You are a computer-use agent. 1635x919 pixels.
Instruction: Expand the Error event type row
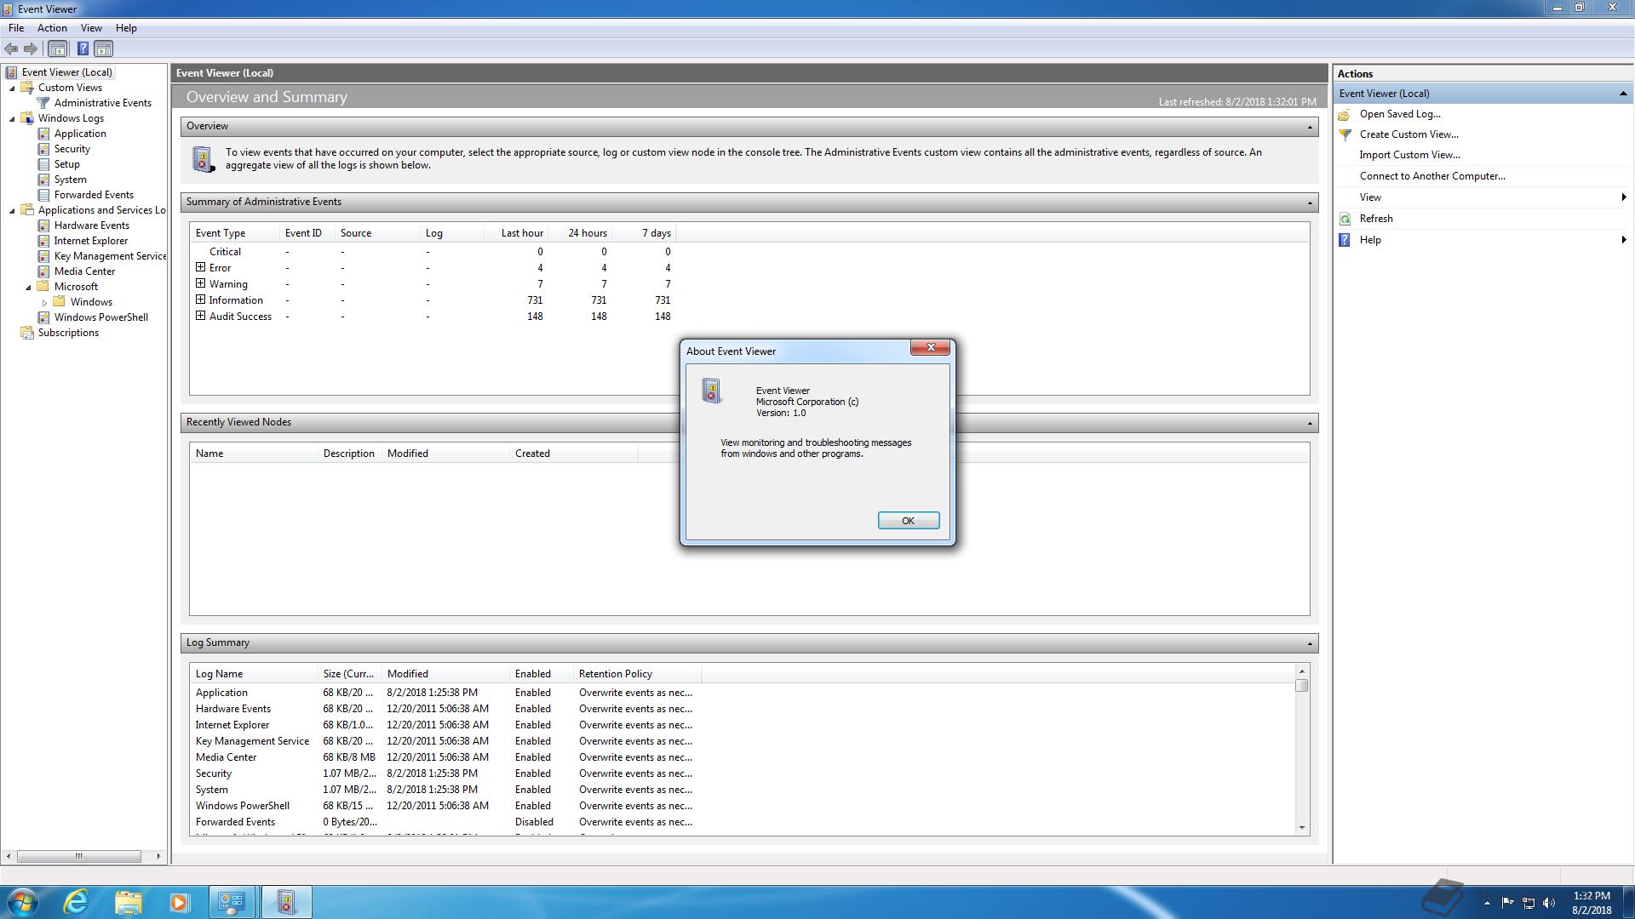[x=201, y=267]
